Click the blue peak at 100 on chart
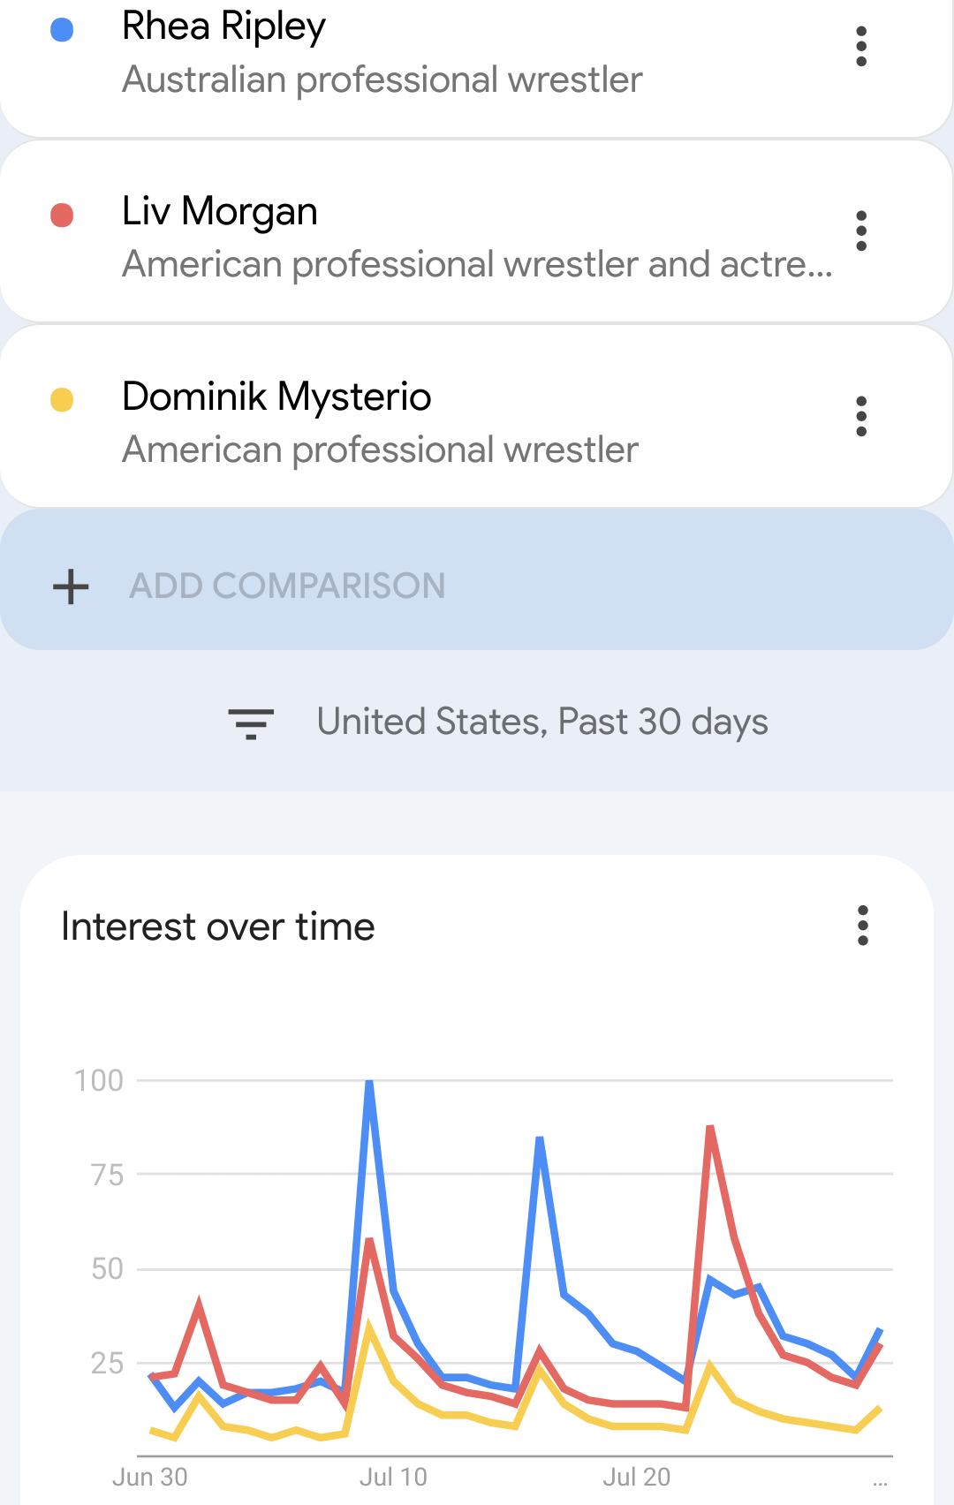This screenshot has width=954, height=1505. (x=369, y=1081)
